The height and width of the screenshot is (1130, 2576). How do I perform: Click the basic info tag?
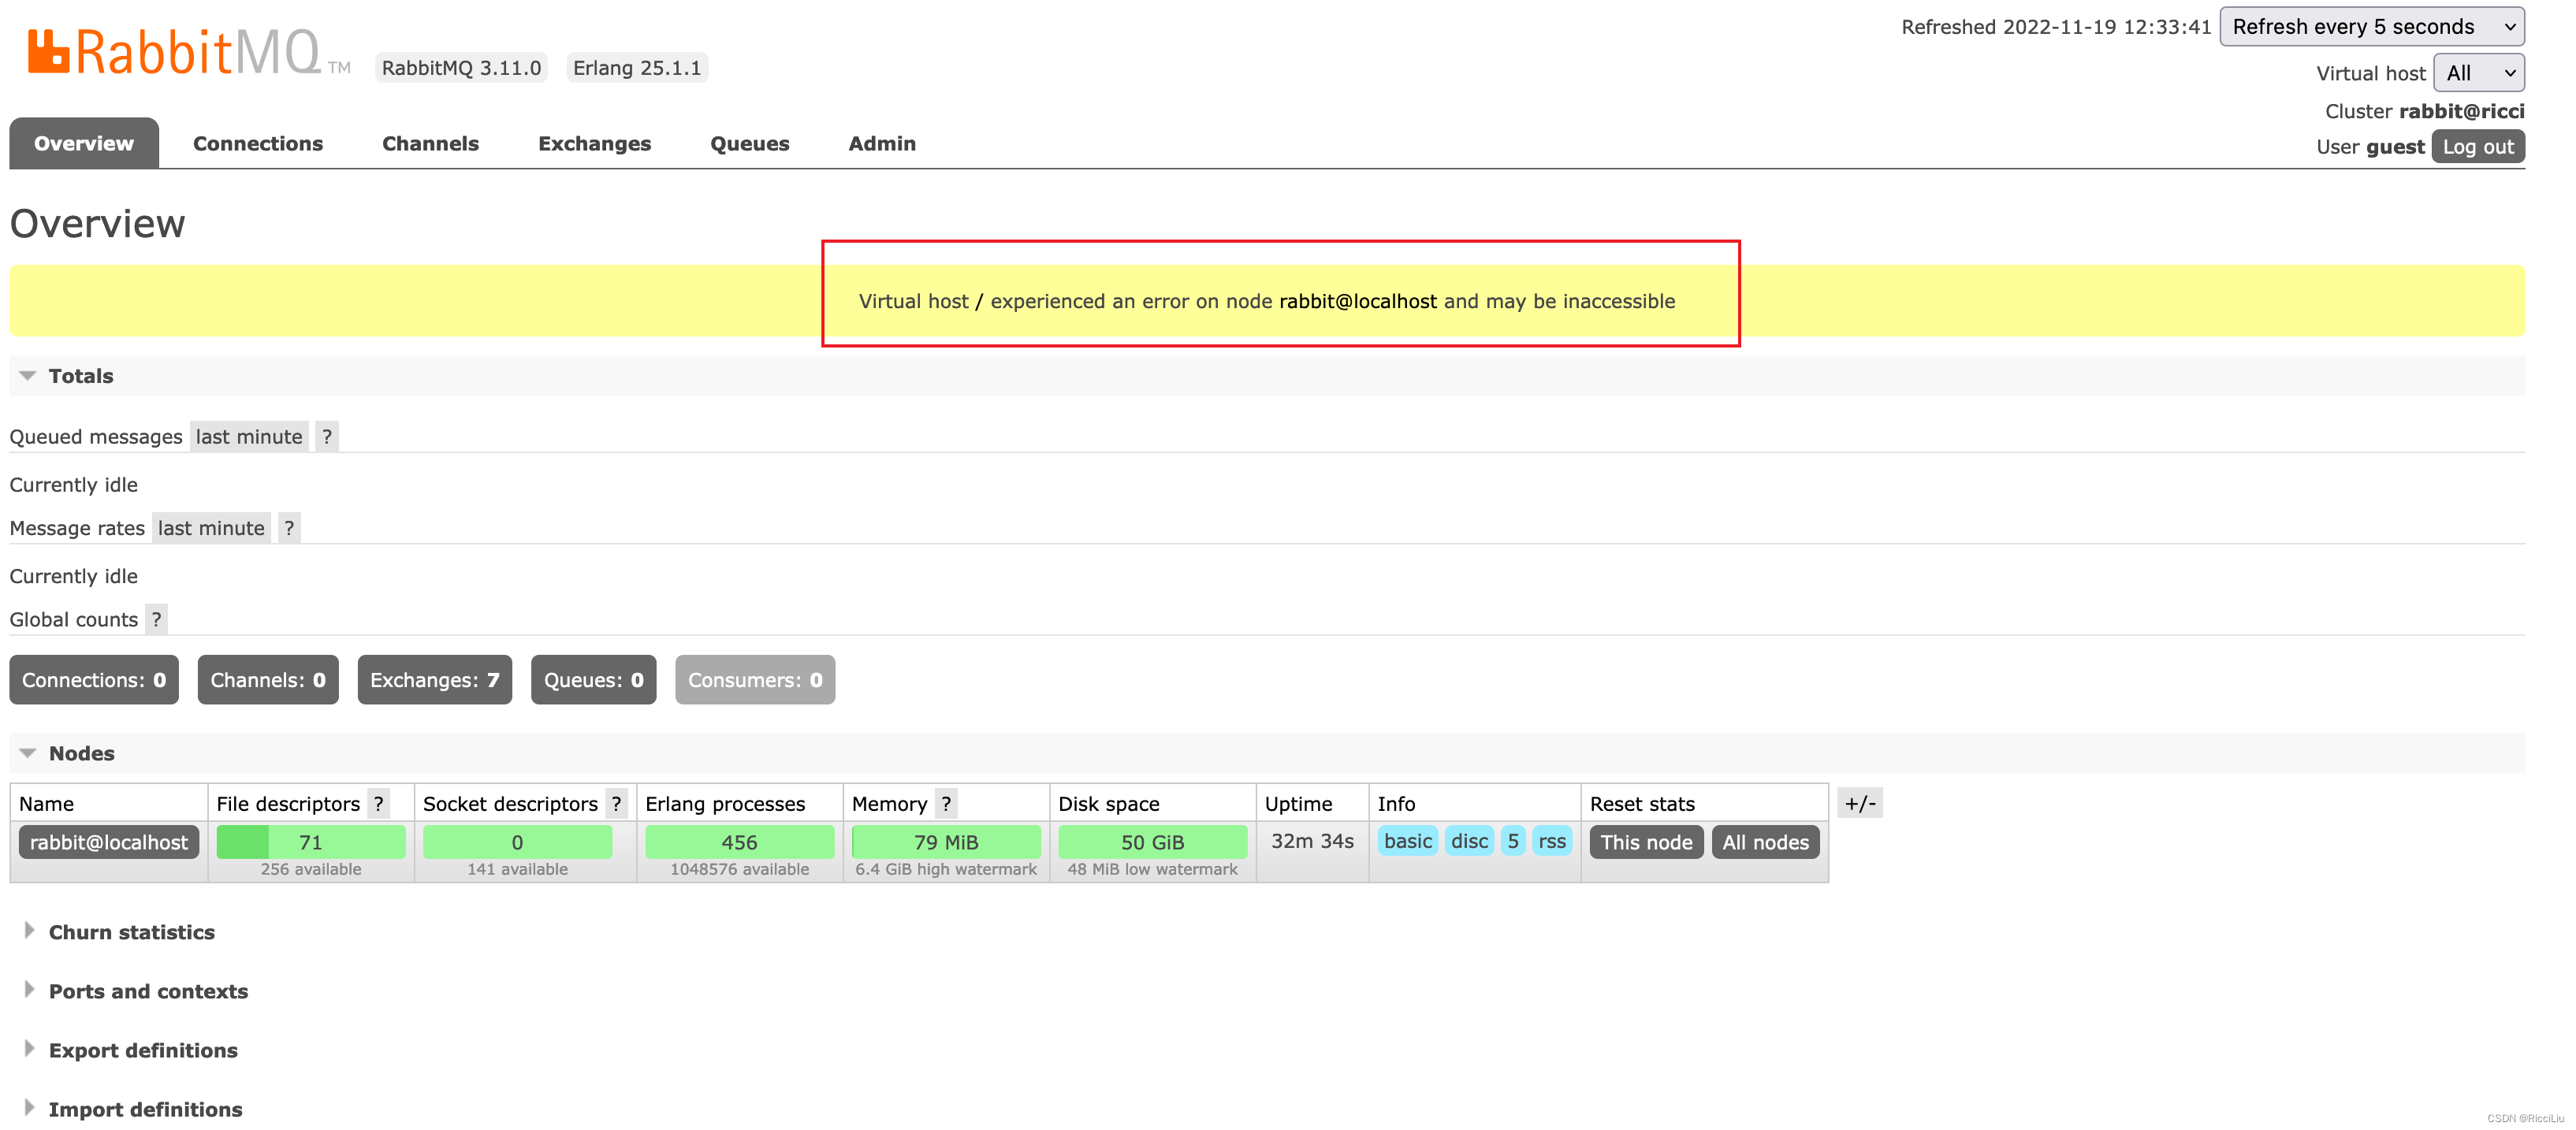click(x=1408, y=841)
